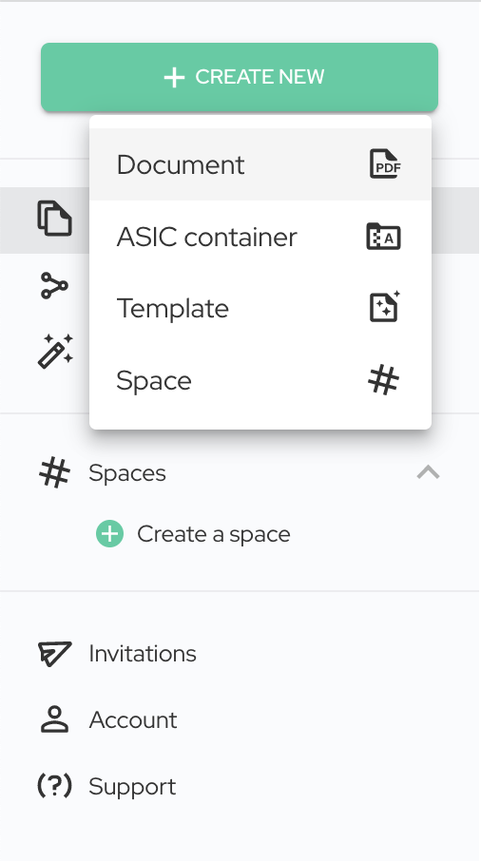This screenshot has height=861, width=481.
Task: Open the CREATE NEW dropdown button
Action: 240,77
